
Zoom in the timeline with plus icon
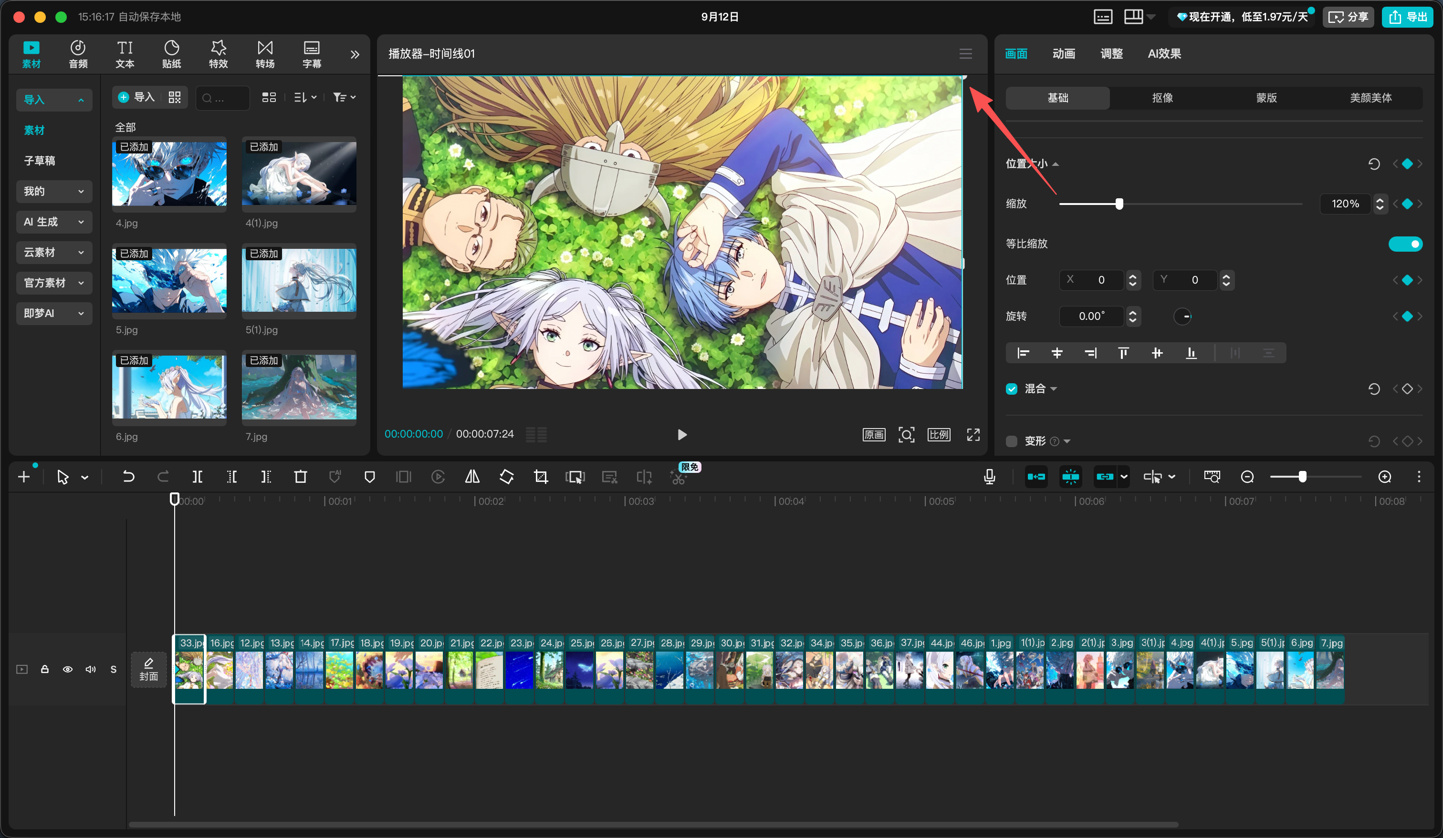(1385, 477)
